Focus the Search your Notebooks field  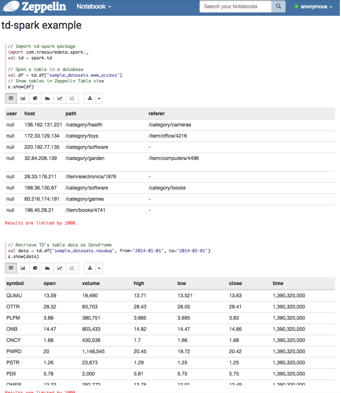(x=235, y=7)
